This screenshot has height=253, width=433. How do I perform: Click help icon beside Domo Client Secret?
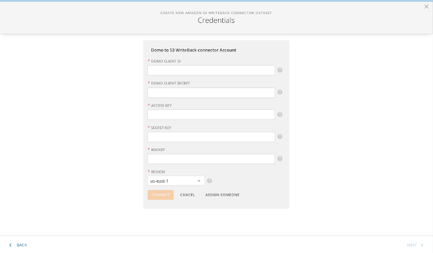[x=280, y=92]
